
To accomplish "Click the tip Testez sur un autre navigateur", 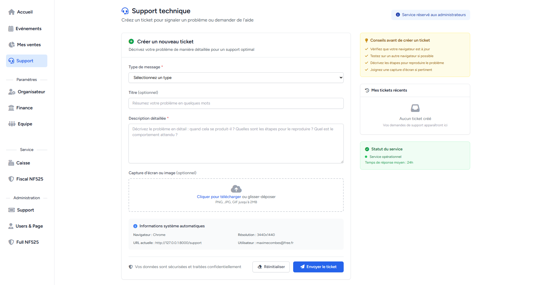I will pyautogui.click(x=402, y=56).
